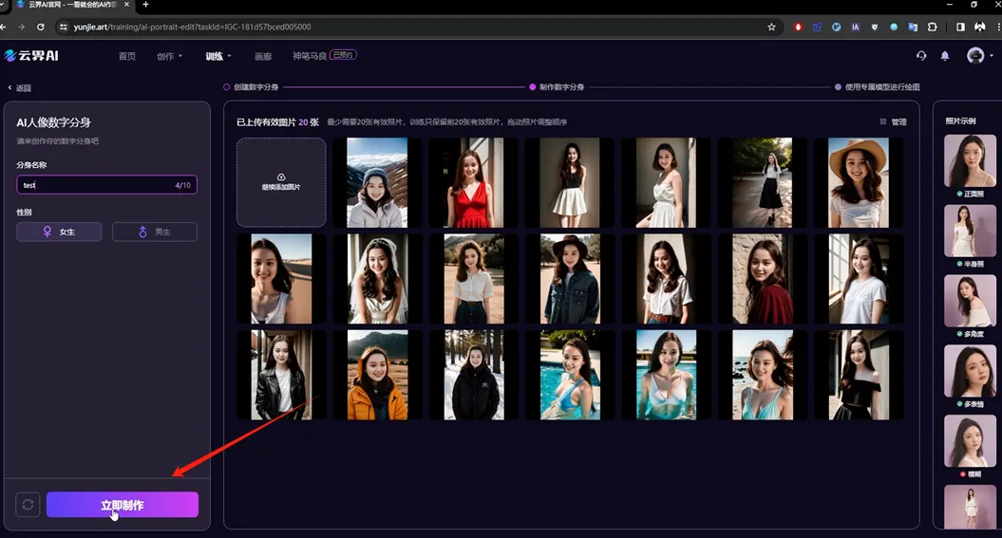Click the blue checkmark extension icon
This screenshot has height=538, width=1002.
[836, 27]
